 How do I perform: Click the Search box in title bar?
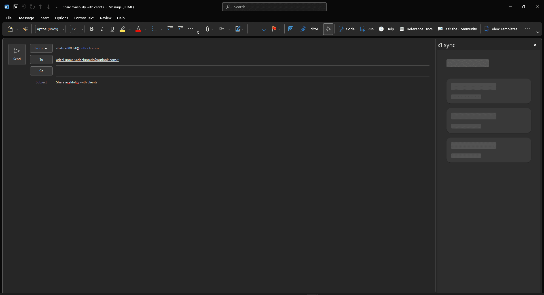274,7
